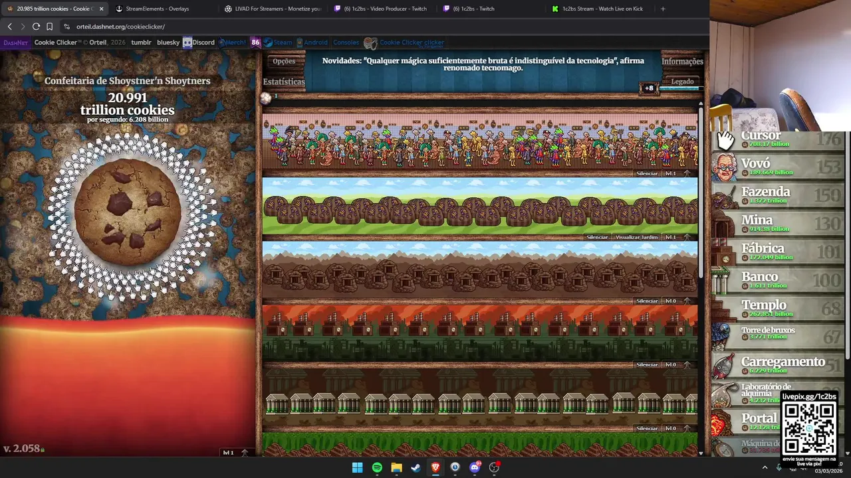Click the buildings panel vertical scrollbar
851x478 pixels.
point(701,193)
